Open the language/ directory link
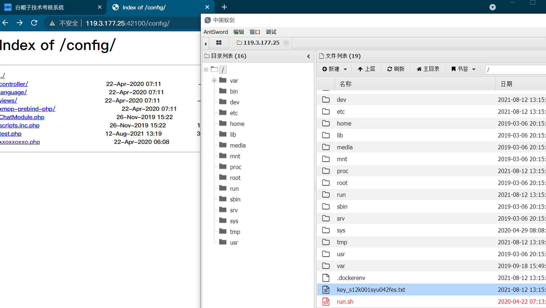The width and height of the screenshot is (546, 308). coord(13,92)
